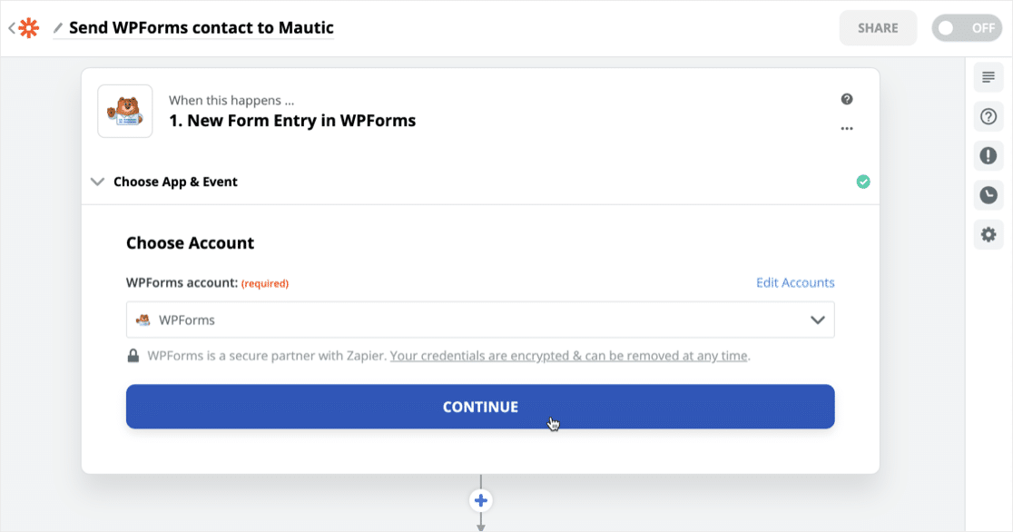The width and height of the screenshot is (1013, 532).
Task: Click green checkmark on Choose App & Event
Action: 863,182
